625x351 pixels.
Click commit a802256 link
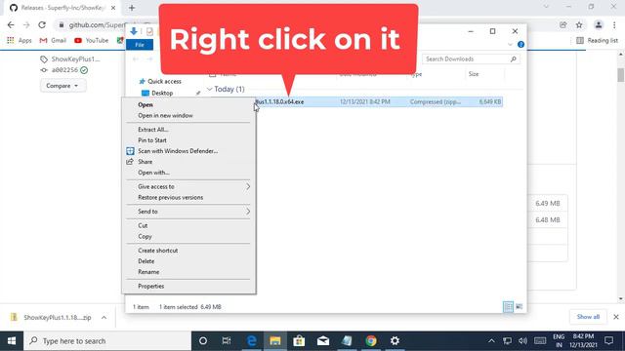pyautogui.click(x=64, y=70)
